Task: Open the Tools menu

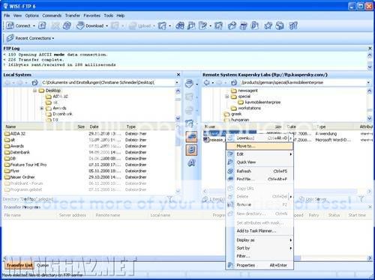Action: (109, 16)
